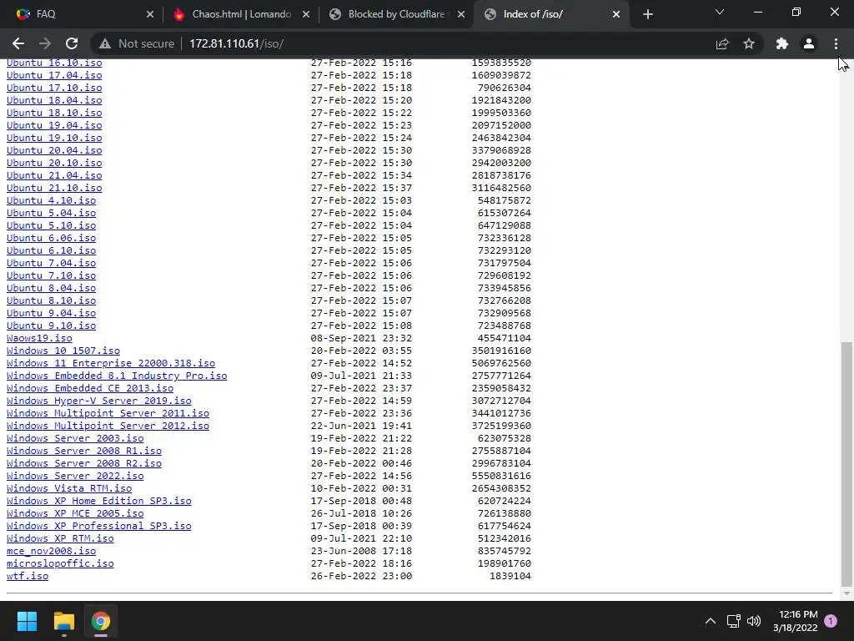Open Windows_Multipoint_Server_2011.iso link
854x641 pixels.
tap(108, 414)
